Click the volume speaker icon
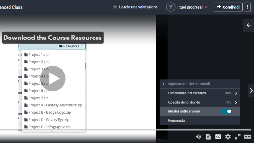The height and width of the screenshot is (143, 254). tap(198, 137)
